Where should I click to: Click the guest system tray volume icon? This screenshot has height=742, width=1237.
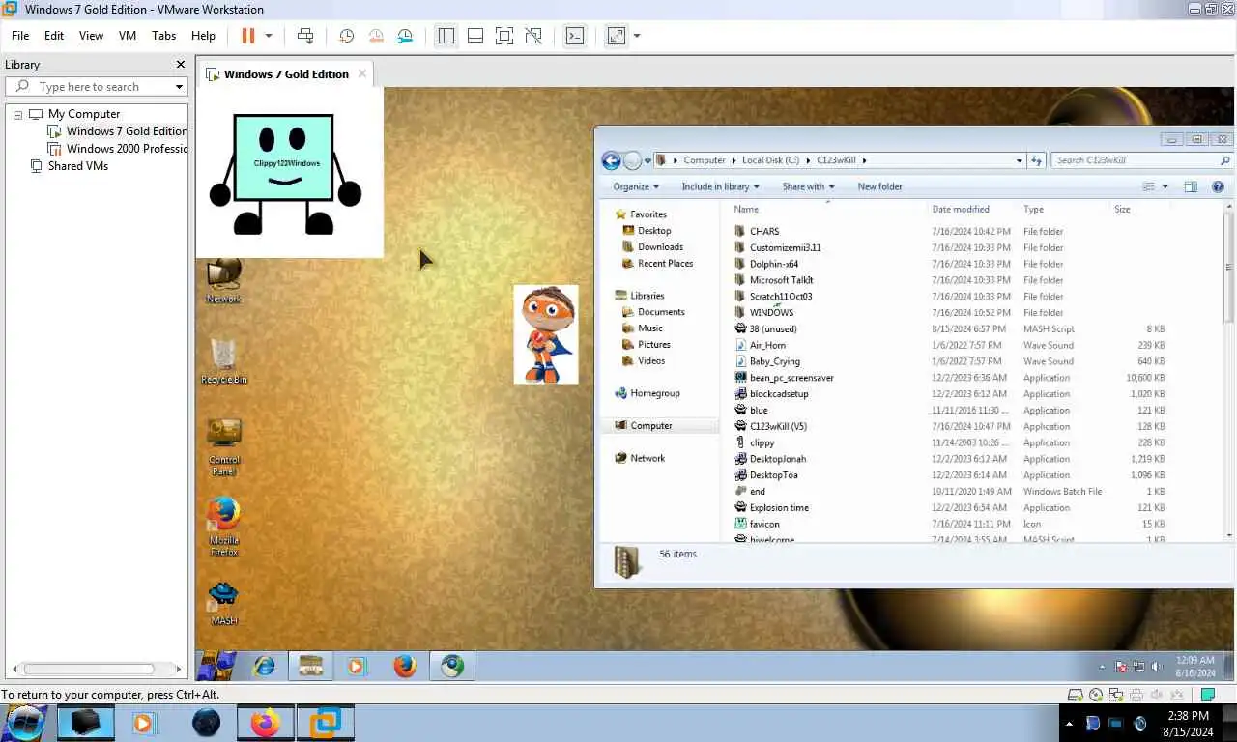point(1156,667)
